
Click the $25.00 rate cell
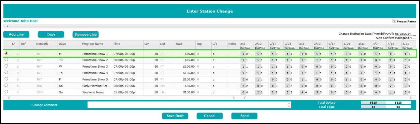[190, 86]
